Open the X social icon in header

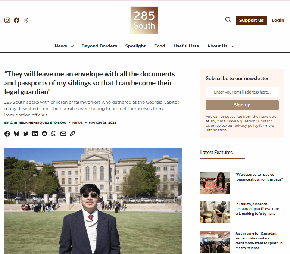pyautogui.click(x=26, y=20)
